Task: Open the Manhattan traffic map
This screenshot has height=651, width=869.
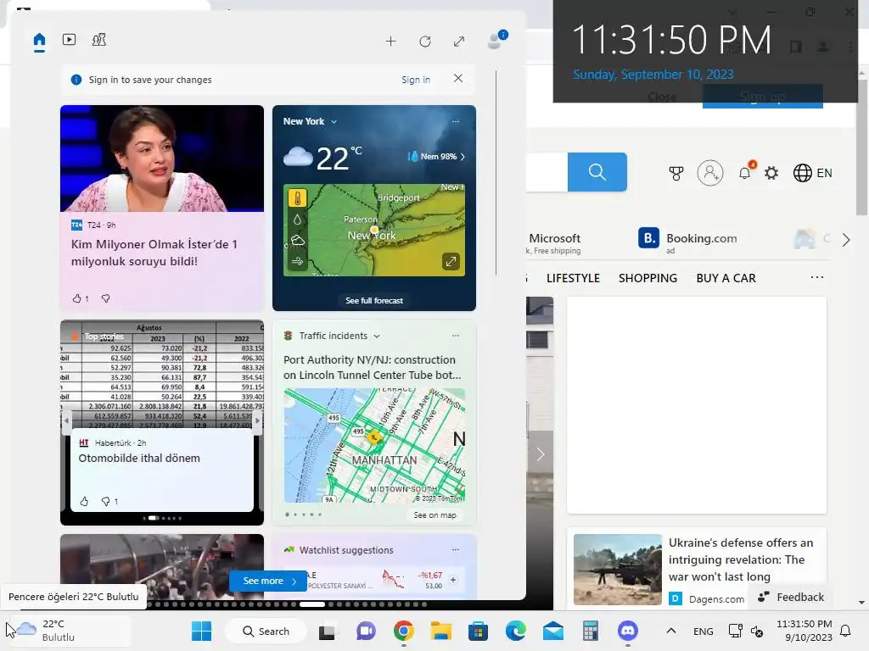Action: (x=374, y=445)
